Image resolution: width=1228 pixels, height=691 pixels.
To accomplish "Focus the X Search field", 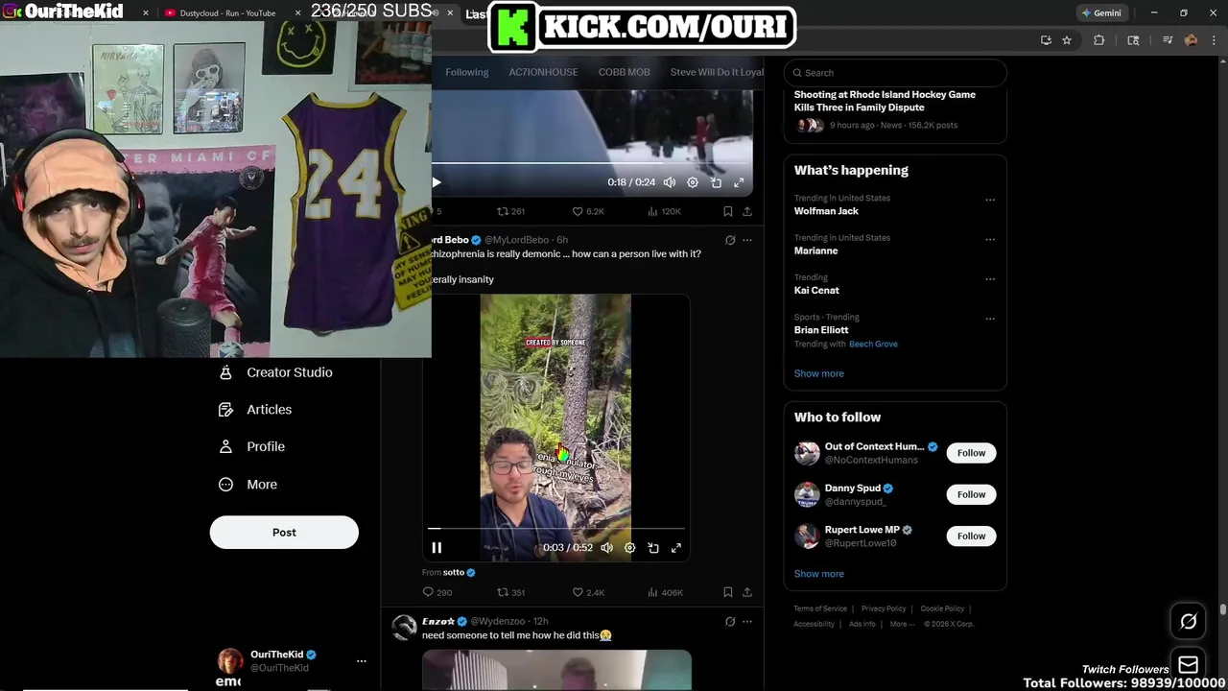I will coord(895,73).
